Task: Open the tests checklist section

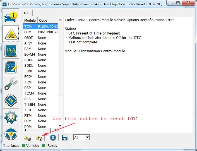Action: [11, 67]
